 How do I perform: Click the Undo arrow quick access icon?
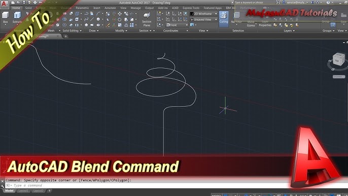click(41, 3)
